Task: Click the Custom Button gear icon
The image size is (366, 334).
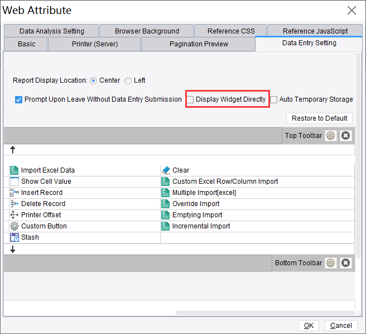Action: coord(15,226)
